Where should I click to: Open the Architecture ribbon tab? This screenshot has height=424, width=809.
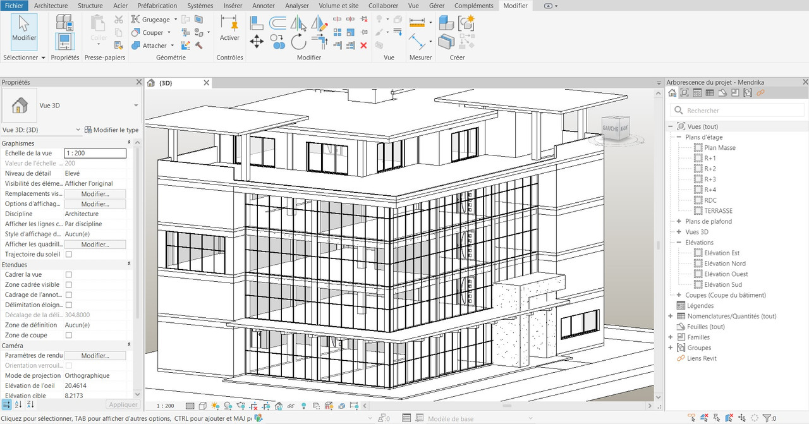[51, 6]
